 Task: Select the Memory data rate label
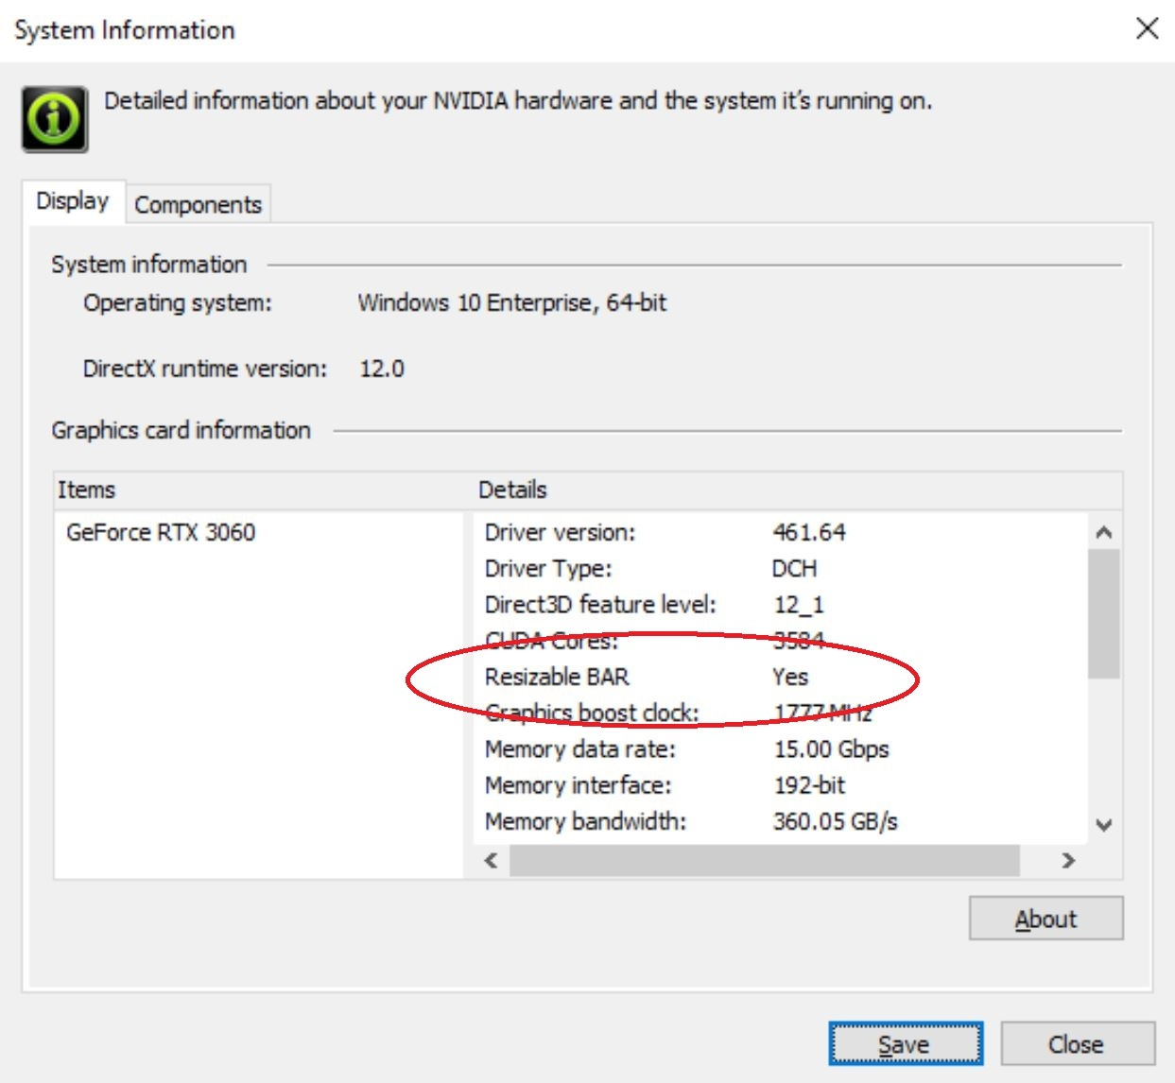tap(580, 749)
